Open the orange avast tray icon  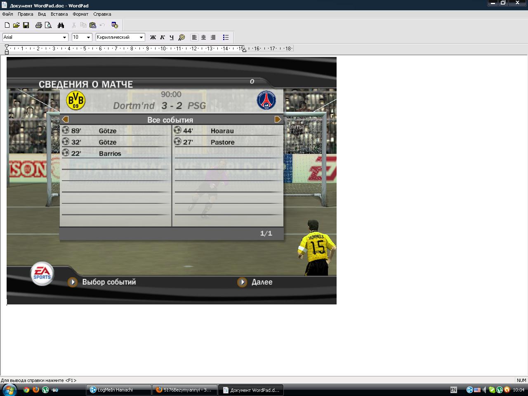(507, 390)
